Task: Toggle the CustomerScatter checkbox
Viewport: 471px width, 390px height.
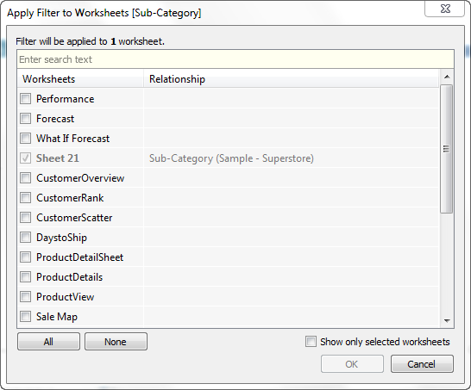Action: click(x=26, y=217)
